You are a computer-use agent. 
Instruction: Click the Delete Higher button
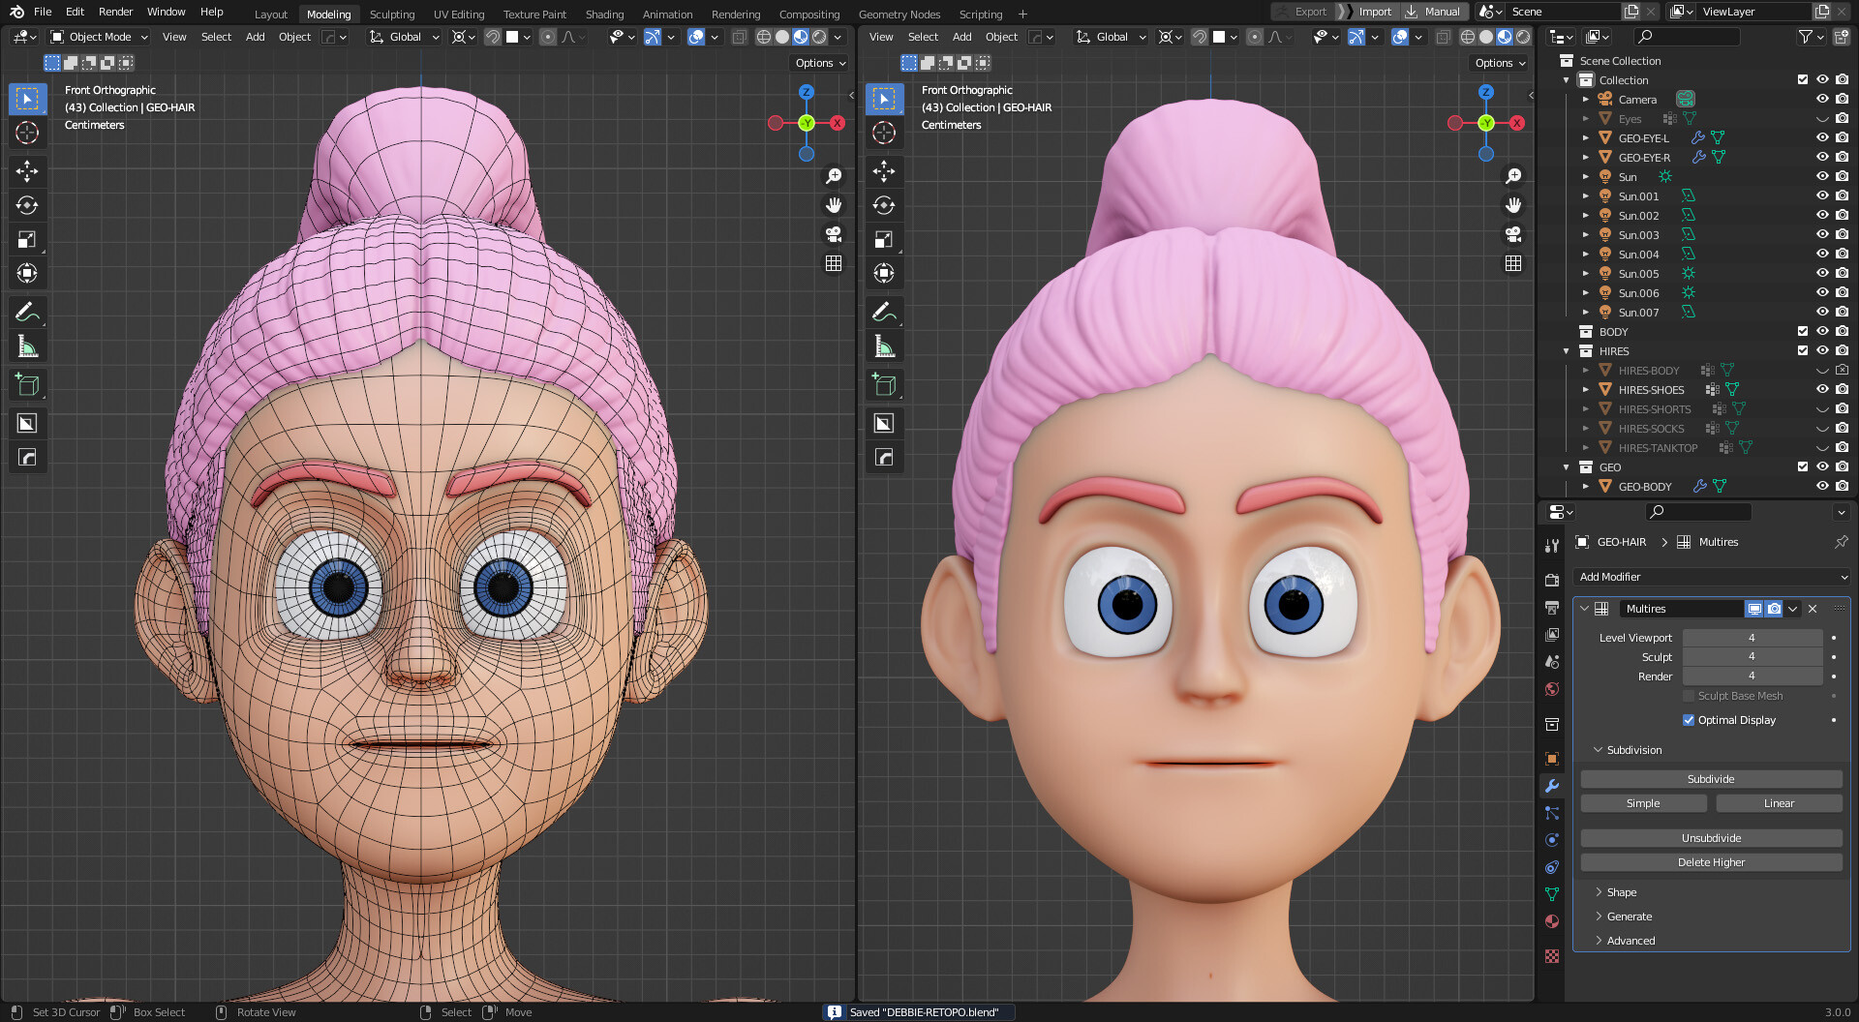tap(1710, 861)
